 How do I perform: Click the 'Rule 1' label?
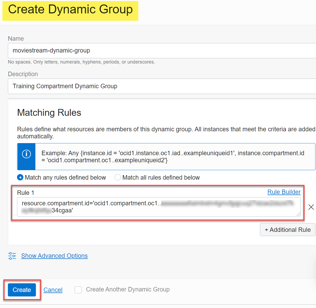[26, 193]
